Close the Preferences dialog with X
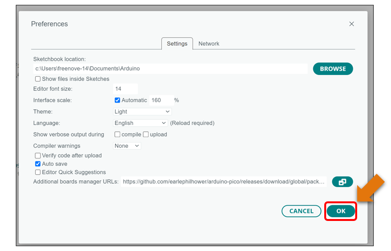Image resolution: width=391 pixels, height=251 pixels. tap(351, 24)
